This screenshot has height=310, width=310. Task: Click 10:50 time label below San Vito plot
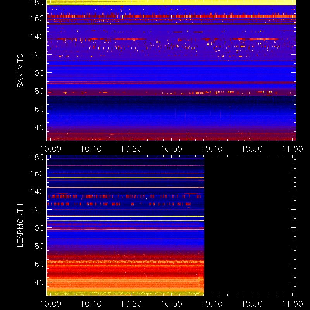(252, 149)
